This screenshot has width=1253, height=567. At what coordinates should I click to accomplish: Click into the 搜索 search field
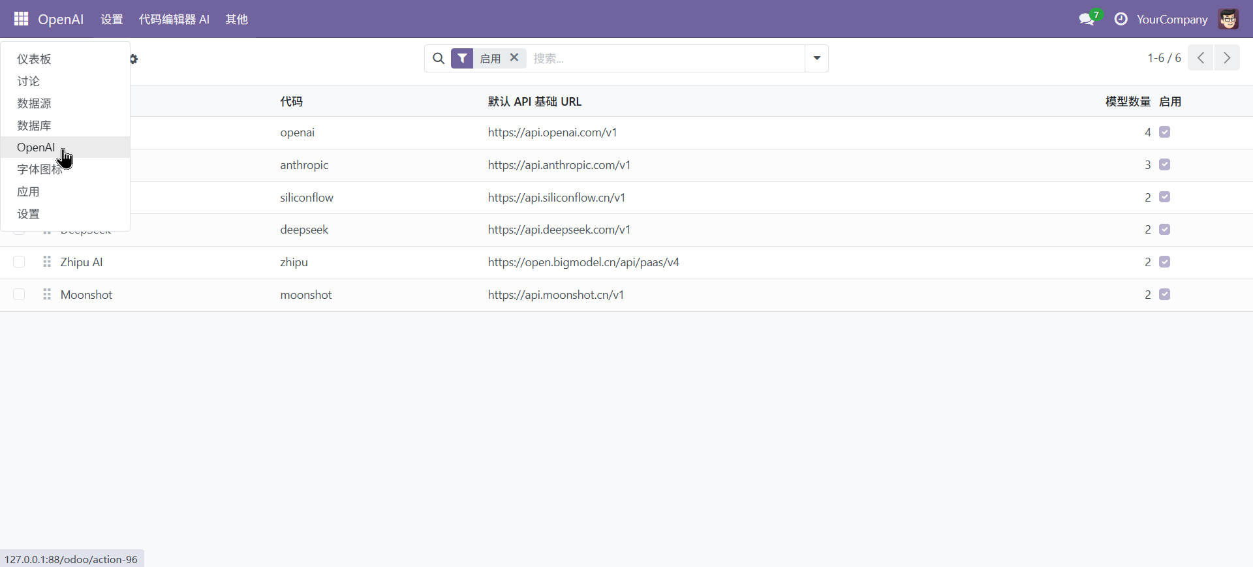pyautogui.click(x=666, y=59)
